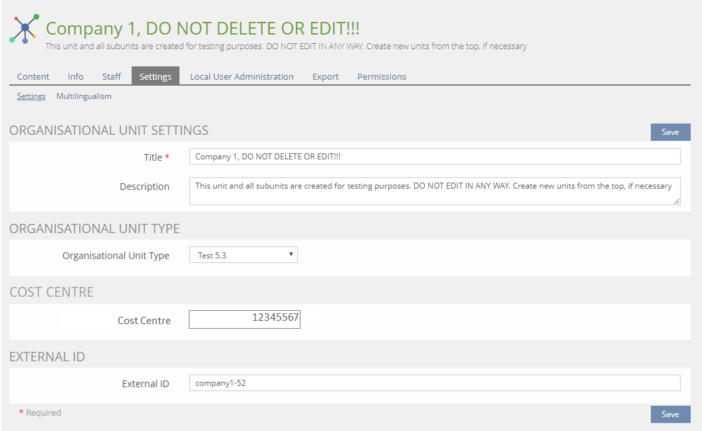The image size is (702, 431).
Task: Click the Title field label
Action: [153, 157]
